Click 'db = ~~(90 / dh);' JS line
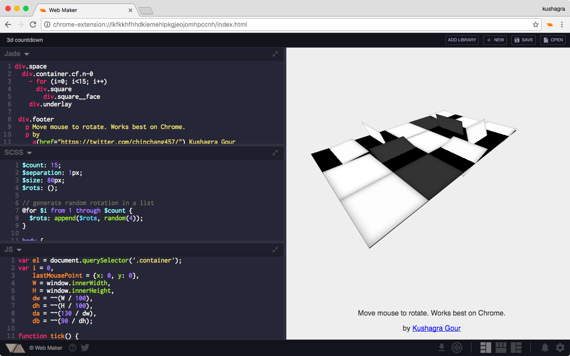 pos(62,321)
